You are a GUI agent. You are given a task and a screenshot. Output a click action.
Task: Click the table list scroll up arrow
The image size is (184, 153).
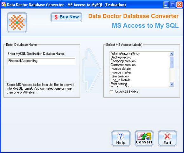(172, 54)
